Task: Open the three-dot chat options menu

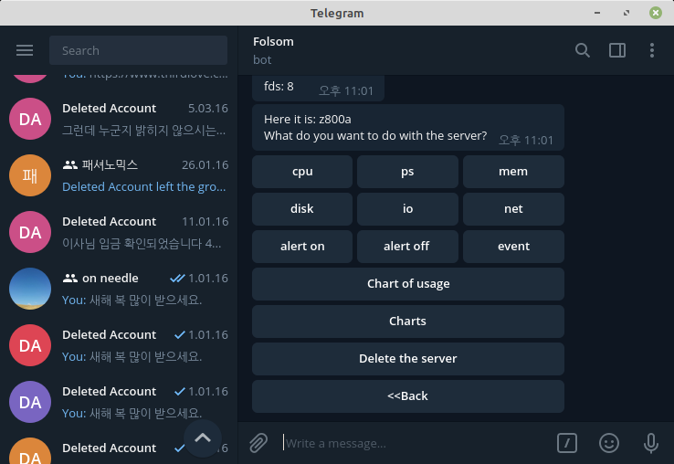Action: 652,50
